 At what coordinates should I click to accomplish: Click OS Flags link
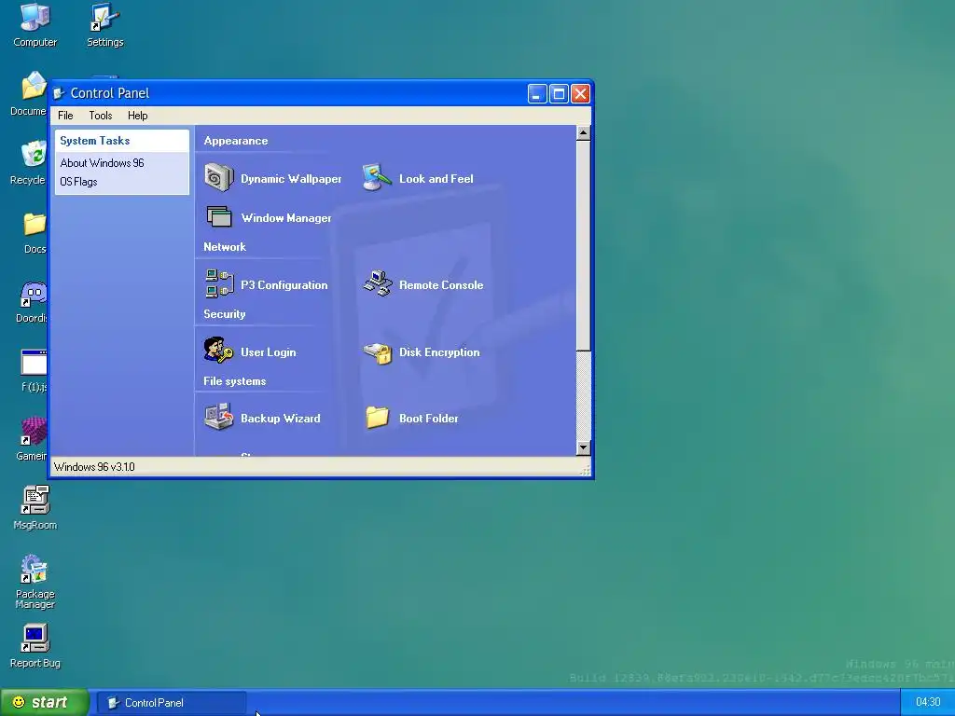(78, 182)
